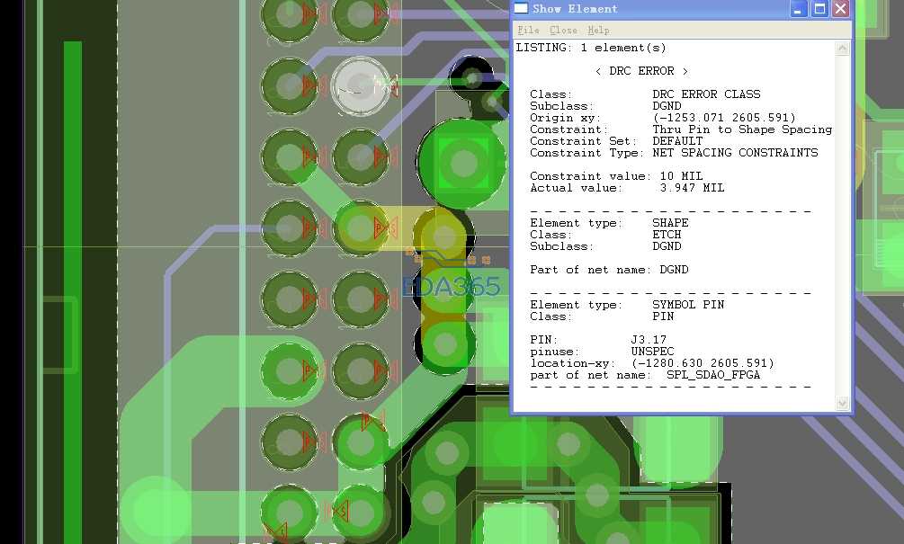
Task: Click the Close menu in Show Element
Action: [x=563, y=30]
